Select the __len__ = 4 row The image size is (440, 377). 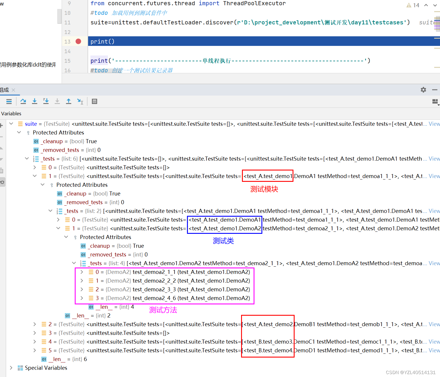click(x=111, y=307)
